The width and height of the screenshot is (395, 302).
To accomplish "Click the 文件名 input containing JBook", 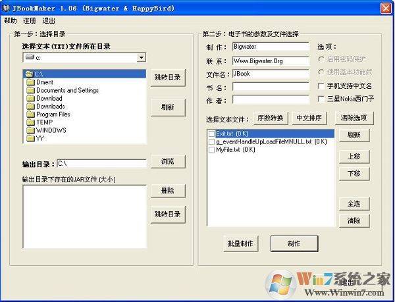I will (x=271, y=74).
